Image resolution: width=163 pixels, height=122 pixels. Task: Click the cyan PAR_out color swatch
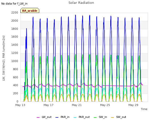point(75,117)
